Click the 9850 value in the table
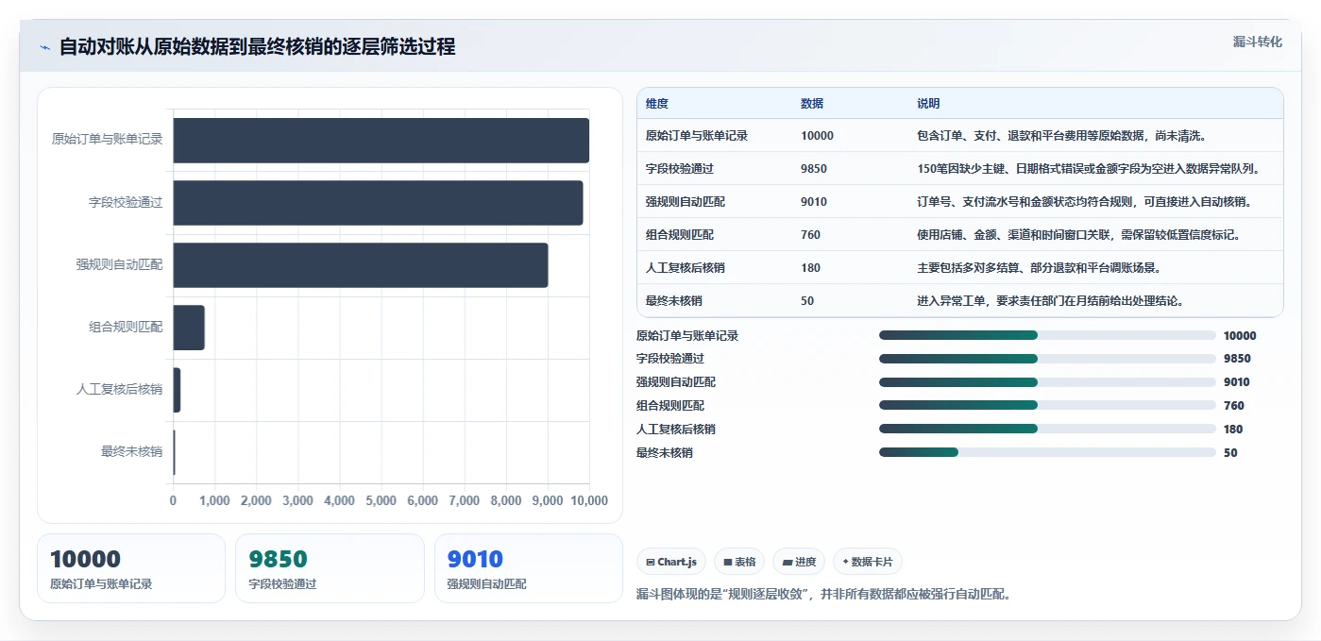Screen dimensions: 1321x641 pyautogui.click(x=814, y=169)
